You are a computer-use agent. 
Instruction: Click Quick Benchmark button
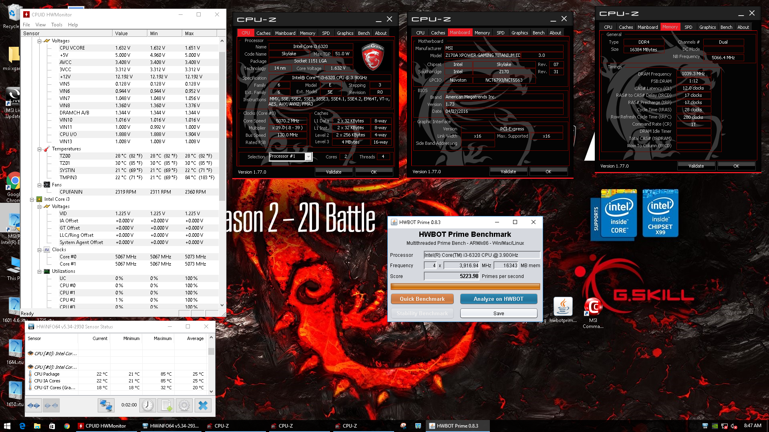(x=422, y=299)
